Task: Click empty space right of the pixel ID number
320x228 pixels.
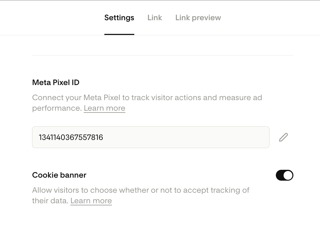Action: coord(188,137)
